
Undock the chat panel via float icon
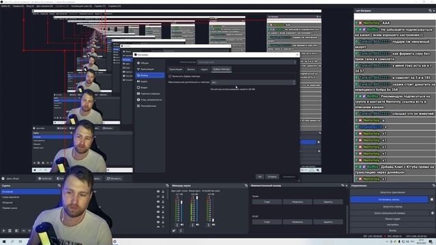point(430,11)
